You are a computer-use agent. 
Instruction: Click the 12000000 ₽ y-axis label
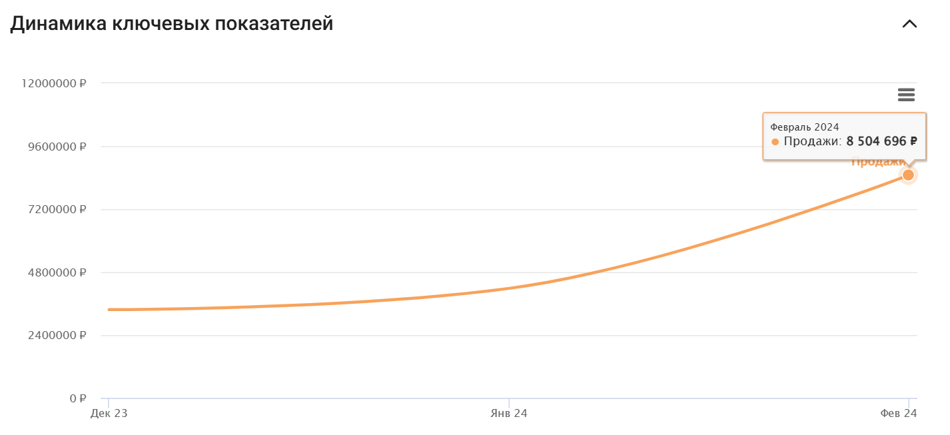coord(55,83)
